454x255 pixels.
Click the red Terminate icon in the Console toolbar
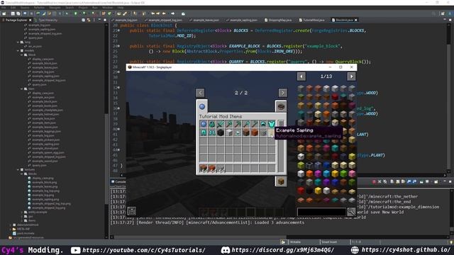374,181
